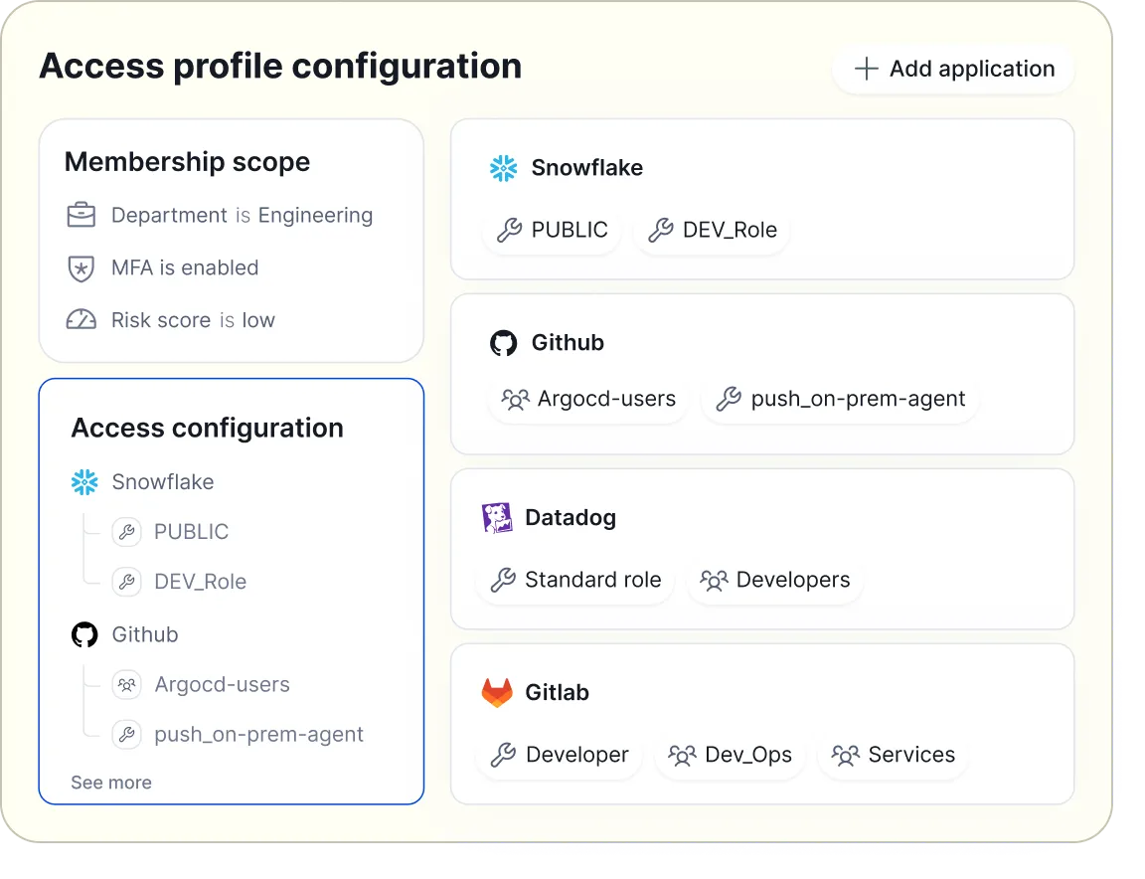Select the Services chip in Gitlab

coord(894,755)
